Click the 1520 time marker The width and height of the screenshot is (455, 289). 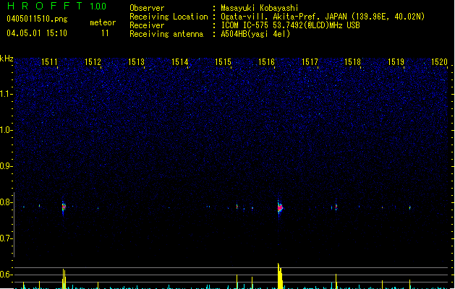pos(439,62)
